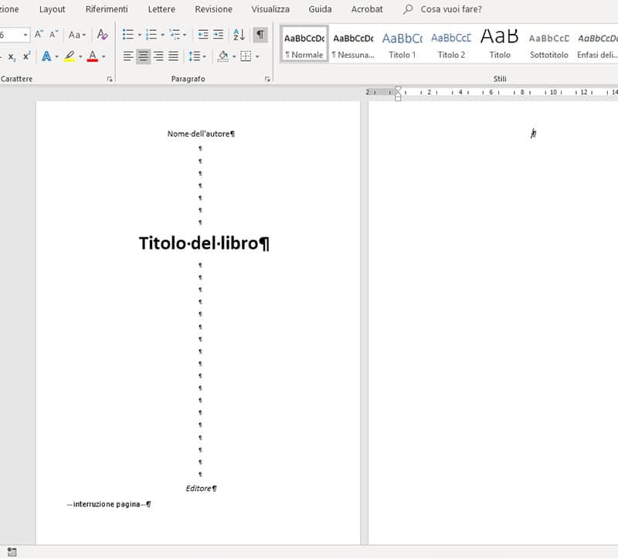Switch to the Lettere tab
618x559 pixels.
[x=161, y=9]
